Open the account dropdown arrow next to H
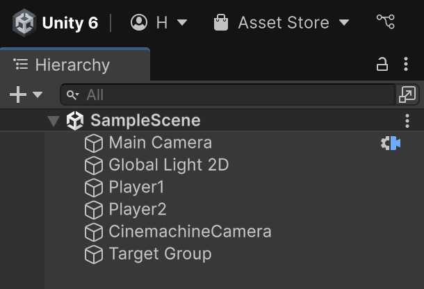 pyautogui.click(x=182, y=22)
